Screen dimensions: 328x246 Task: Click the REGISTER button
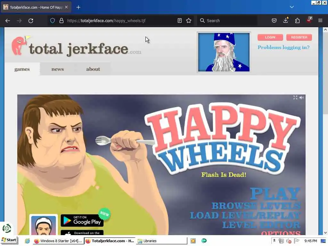pyautogui.click(x=299, y=37)
